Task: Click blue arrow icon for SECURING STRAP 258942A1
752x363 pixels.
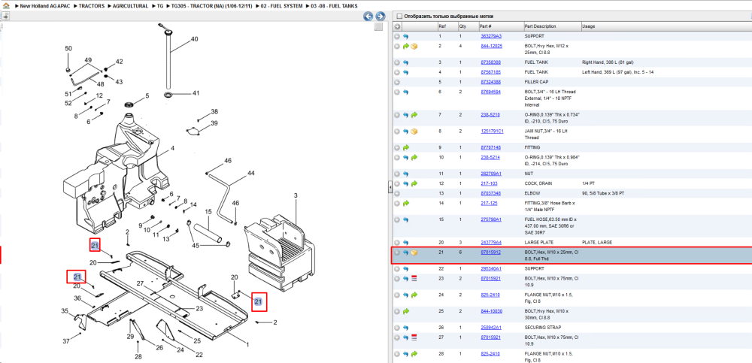Action: [406, 328]
